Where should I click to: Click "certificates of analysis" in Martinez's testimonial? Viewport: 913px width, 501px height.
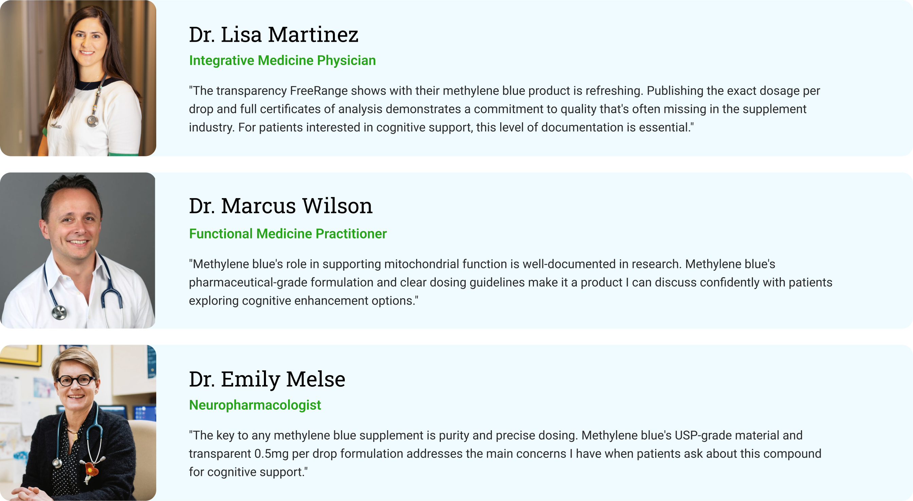pos(321,109)
